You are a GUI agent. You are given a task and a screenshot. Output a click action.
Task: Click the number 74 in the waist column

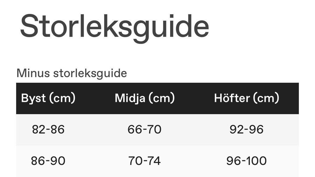point(154,161)
